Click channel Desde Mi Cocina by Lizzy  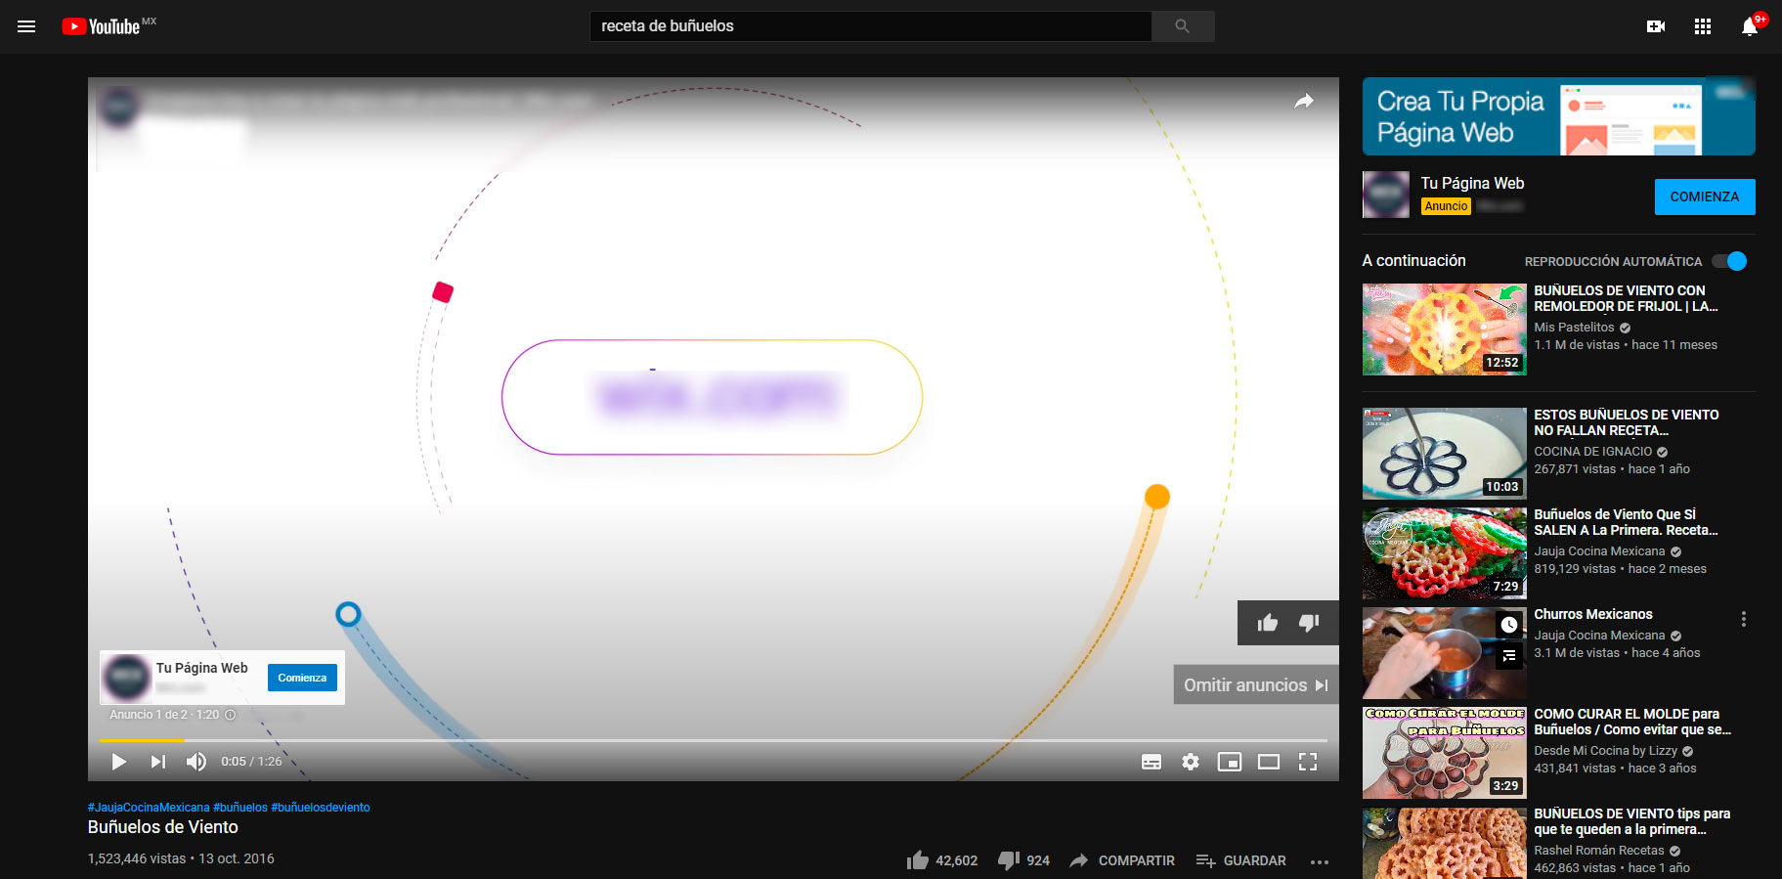(x=1605, y=751)
